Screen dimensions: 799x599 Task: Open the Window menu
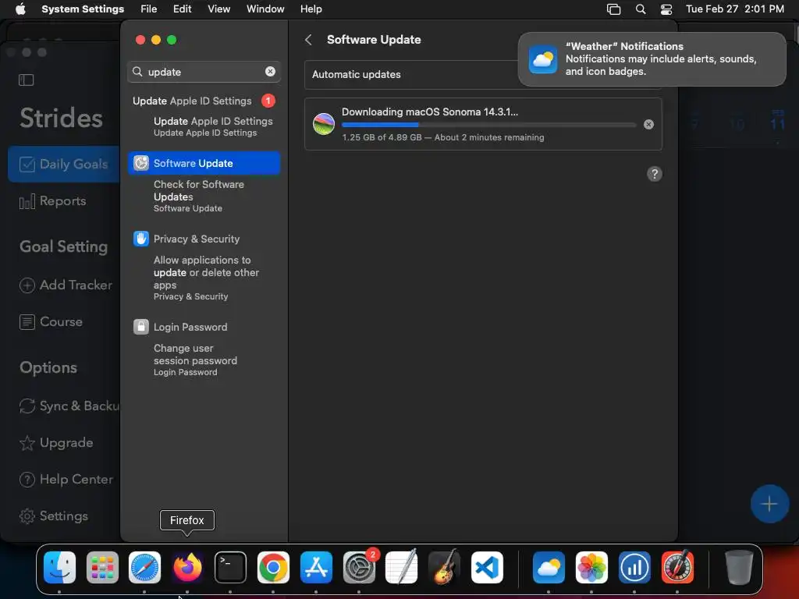pyautogui.click(x=265, y=9)
